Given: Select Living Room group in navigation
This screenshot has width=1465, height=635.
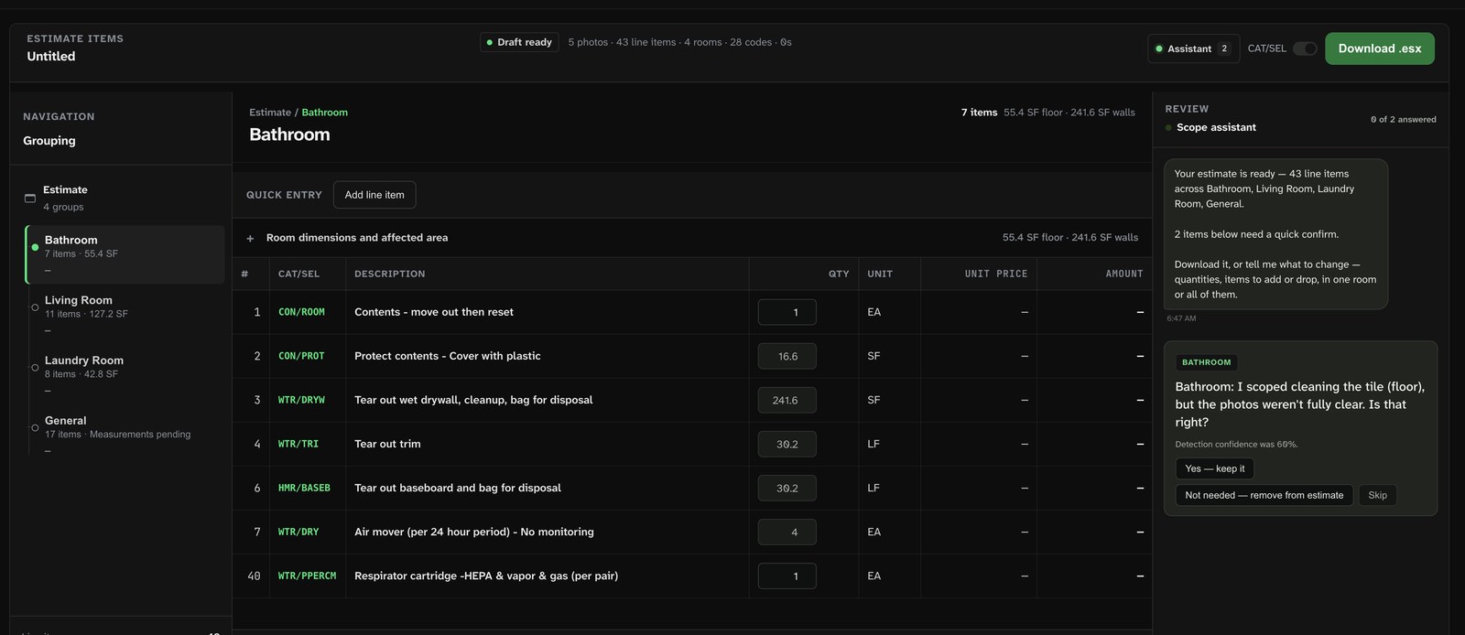Looking at the screenshot, I should 125,314.
